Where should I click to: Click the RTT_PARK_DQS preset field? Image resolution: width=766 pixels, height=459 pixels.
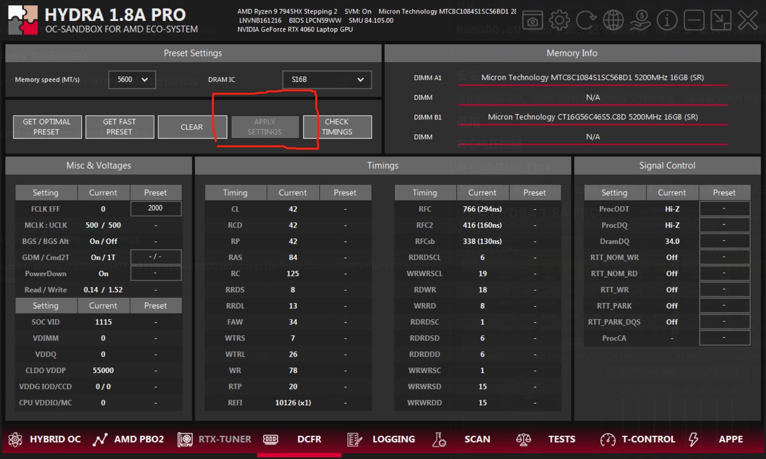(724, 321)
